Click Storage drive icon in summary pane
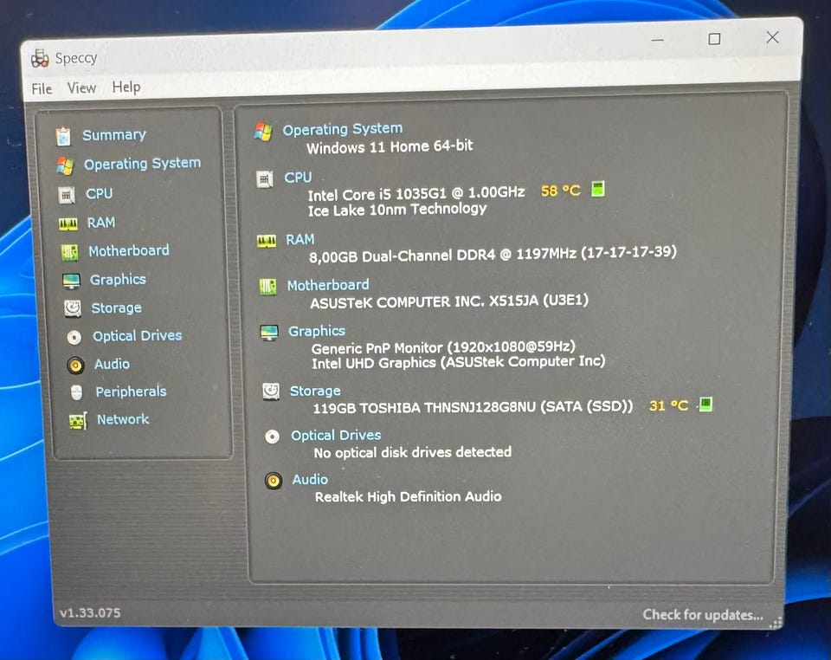 271,391
